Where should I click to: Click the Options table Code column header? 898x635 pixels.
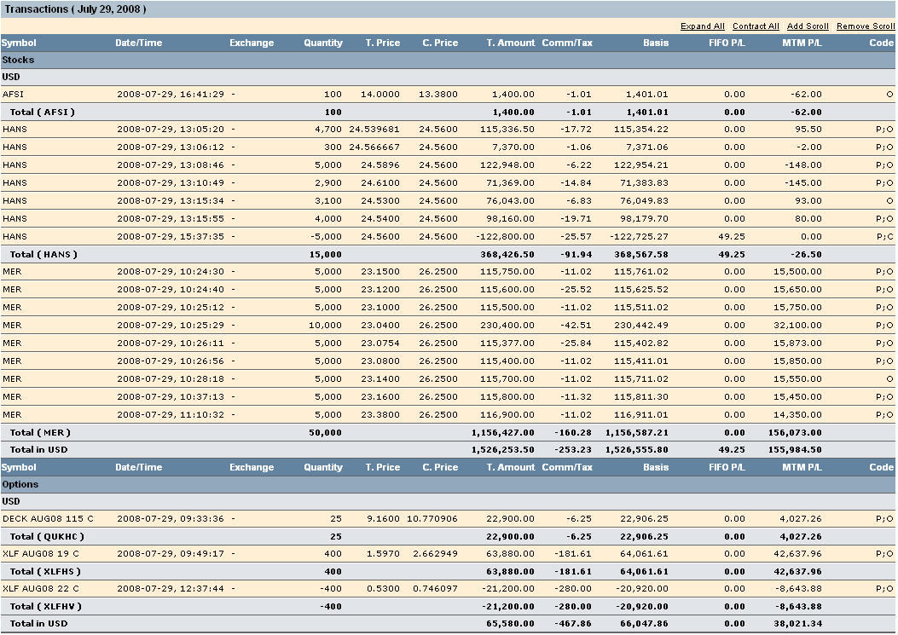click(x=881, y=467)
